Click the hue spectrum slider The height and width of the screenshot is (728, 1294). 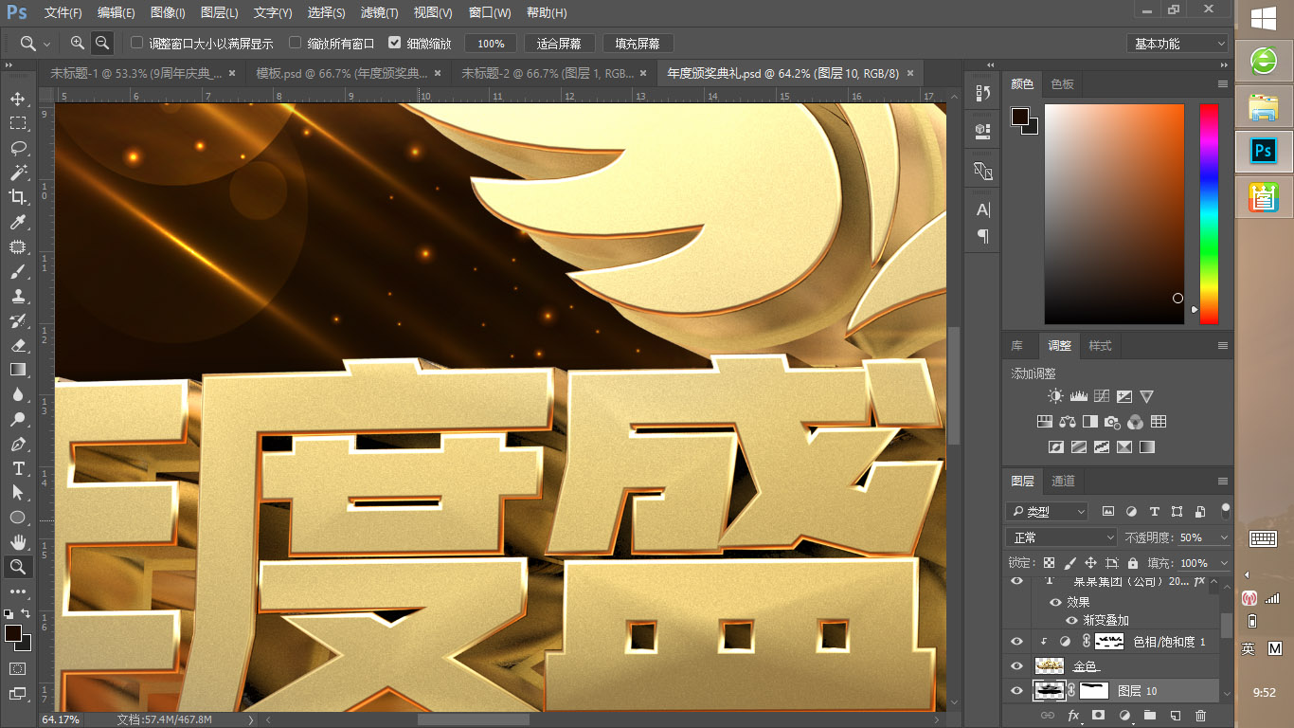[1209, 213]
